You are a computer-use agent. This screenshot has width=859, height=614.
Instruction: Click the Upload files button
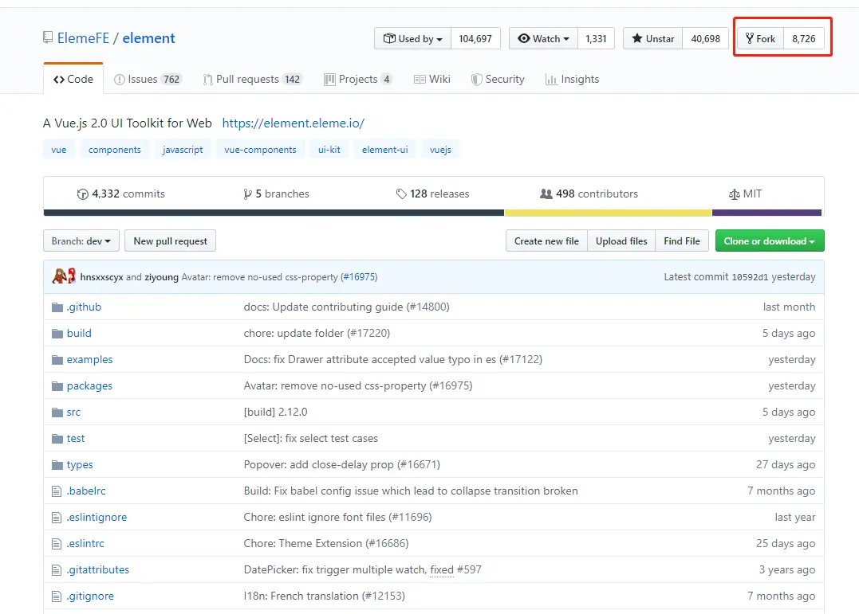pyautogui.click(x=621, y=241)
